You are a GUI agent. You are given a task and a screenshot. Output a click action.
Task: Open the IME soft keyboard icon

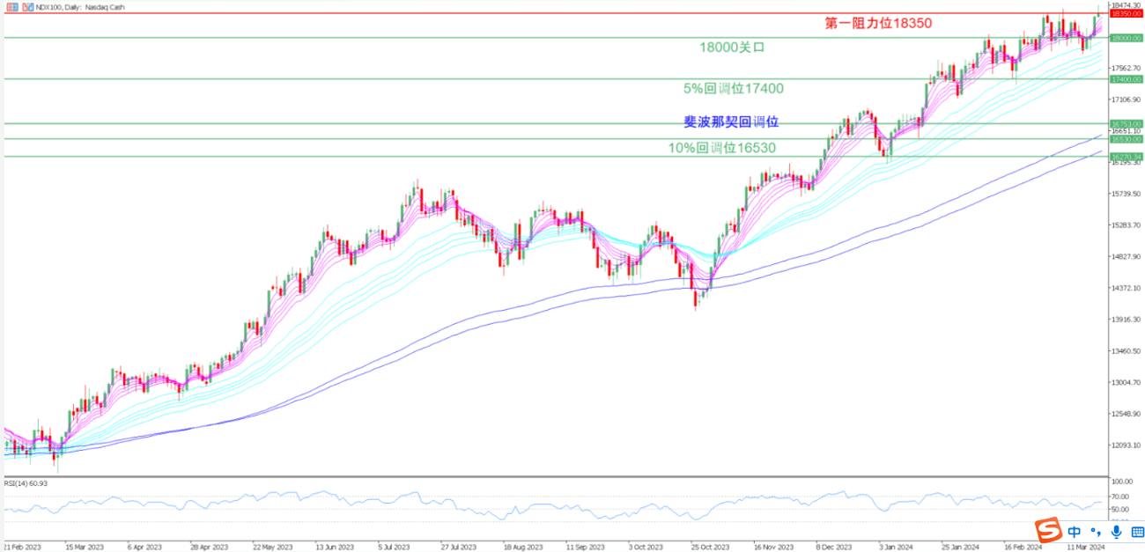(x=1138, y=533)
